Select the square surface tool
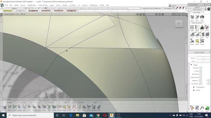Image resolution: width=211 pixels, height=118 pixels. (x=20, y=108)
